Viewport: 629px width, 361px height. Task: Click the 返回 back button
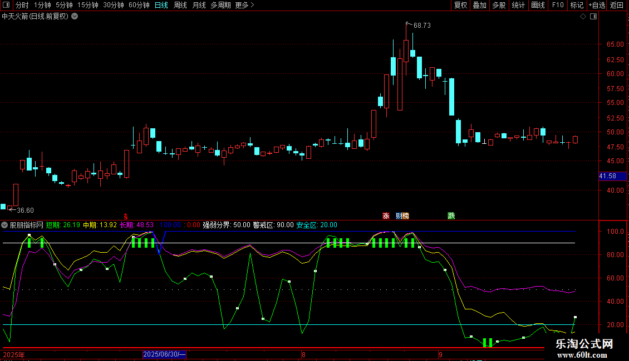[617, 6]
